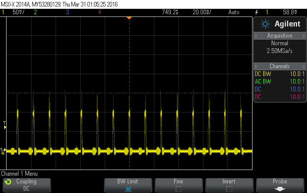Open the Channels panel header

[280, 66]
